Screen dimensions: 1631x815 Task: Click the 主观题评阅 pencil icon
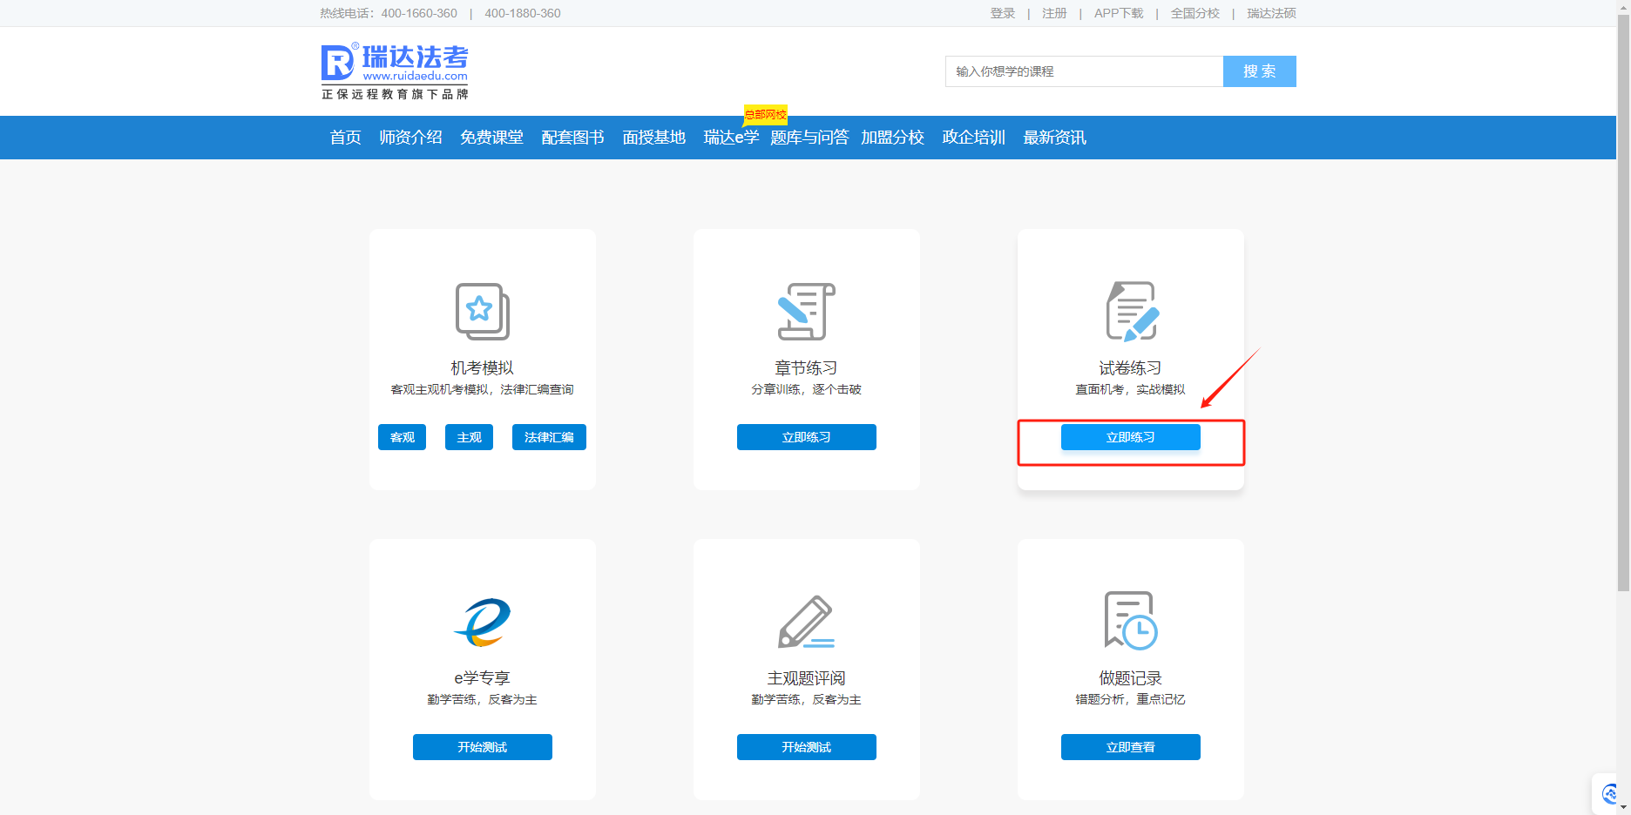point(806,622)
